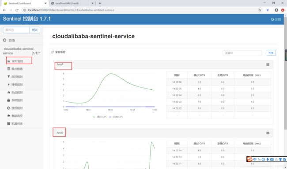Click the hamburger menu icon on /testA panel
Viewport: 287px width, 169px height.
(268, 65)
